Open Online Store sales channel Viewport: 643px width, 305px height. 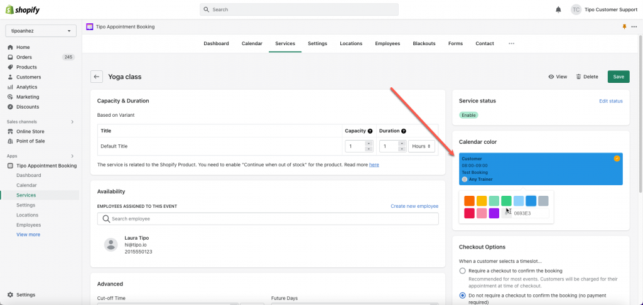(30, 132)
